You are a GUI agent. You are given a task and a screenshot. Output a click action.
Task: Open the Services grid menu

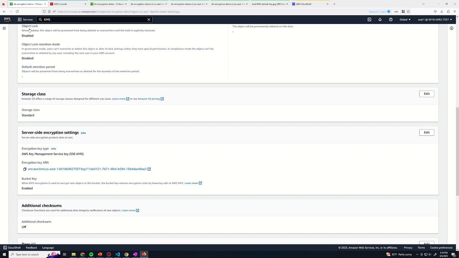(25, 19)
